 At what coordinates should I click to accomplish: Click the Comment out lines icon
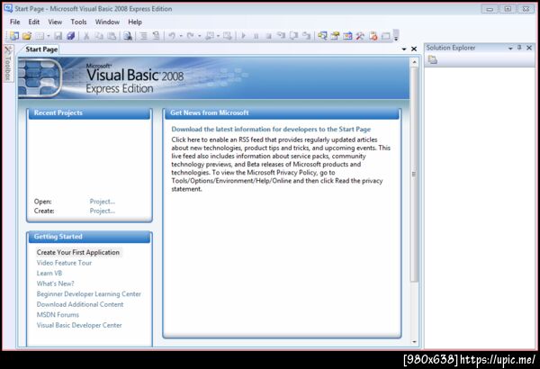pyautogui.click(x=144, y=35)
